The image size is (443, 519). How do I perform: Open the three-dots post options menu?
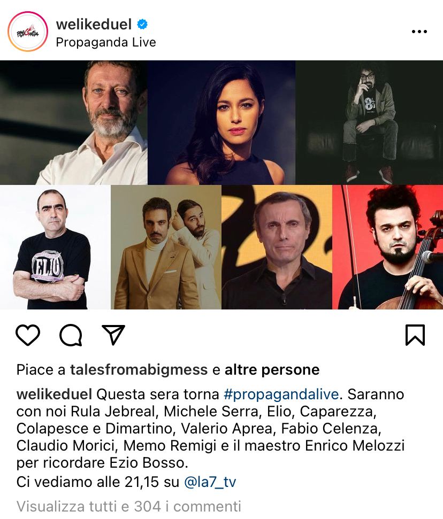(x=419, y=32)
